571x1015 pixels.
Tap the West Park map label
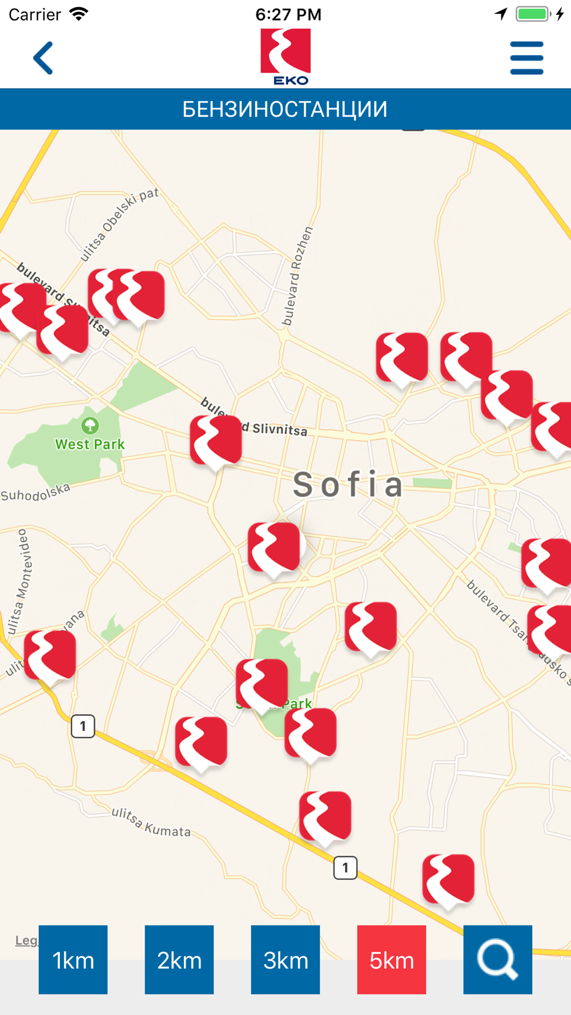tap(90, 444)
